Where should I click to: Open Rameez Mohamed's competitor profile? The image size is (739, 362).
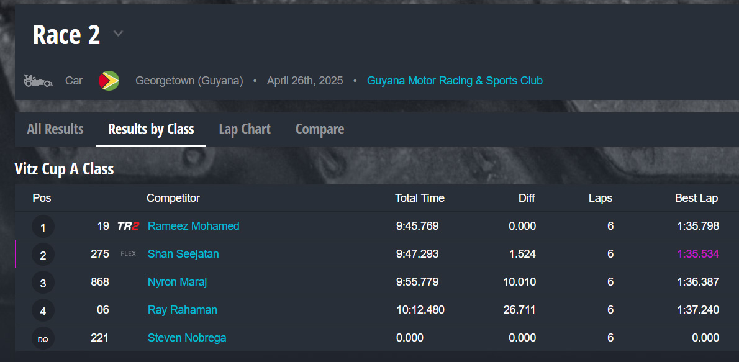click(x=193, y=226)
